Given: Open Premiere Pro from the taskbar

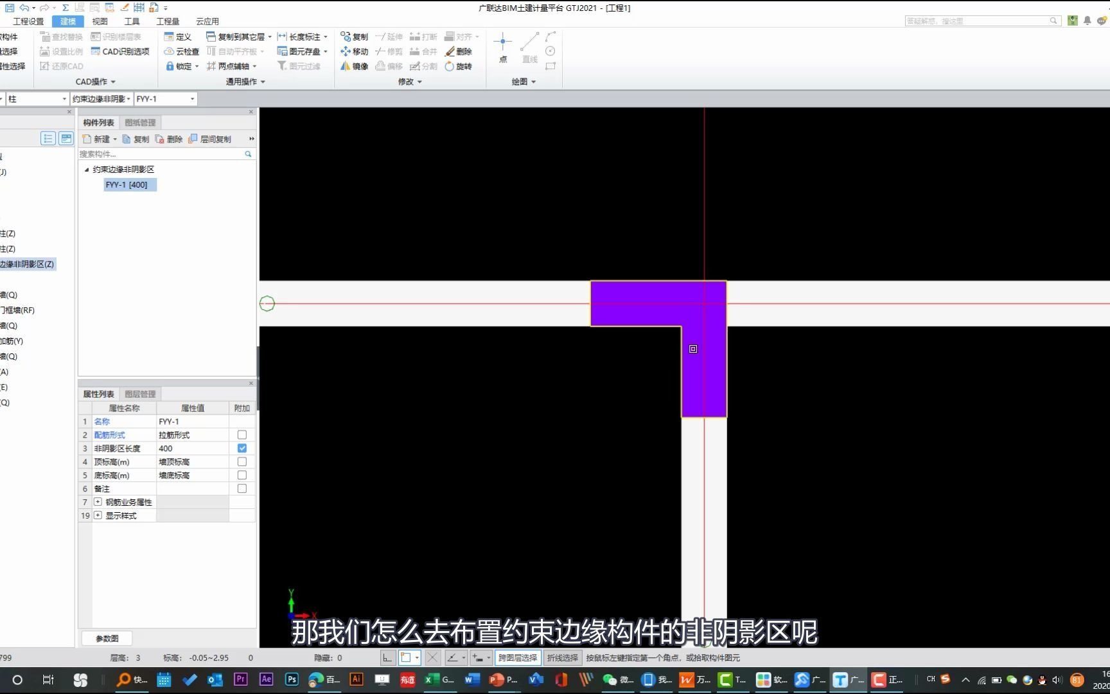Looking at the screenshot, I should click(240, 679).
